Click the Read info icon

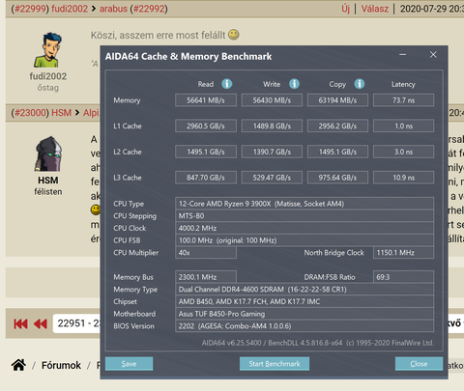pyautogui.click(x=227, y=84)
